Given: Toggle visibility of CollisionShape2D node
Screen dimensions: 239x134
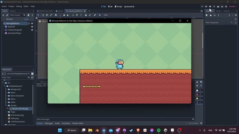Looking at the screenshot, I should click(x=32, y=30).
